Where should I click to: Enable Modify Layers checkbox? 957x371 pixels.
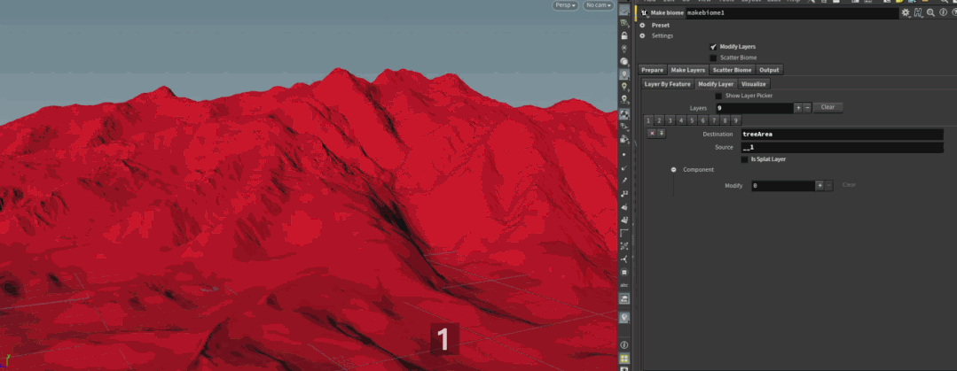pyautogui.click(x=713, y=47)
